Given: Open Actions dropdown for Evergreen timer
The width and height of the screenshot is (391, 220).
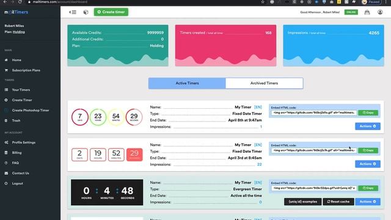Looking at the screenshot, I should click(368, 202).
